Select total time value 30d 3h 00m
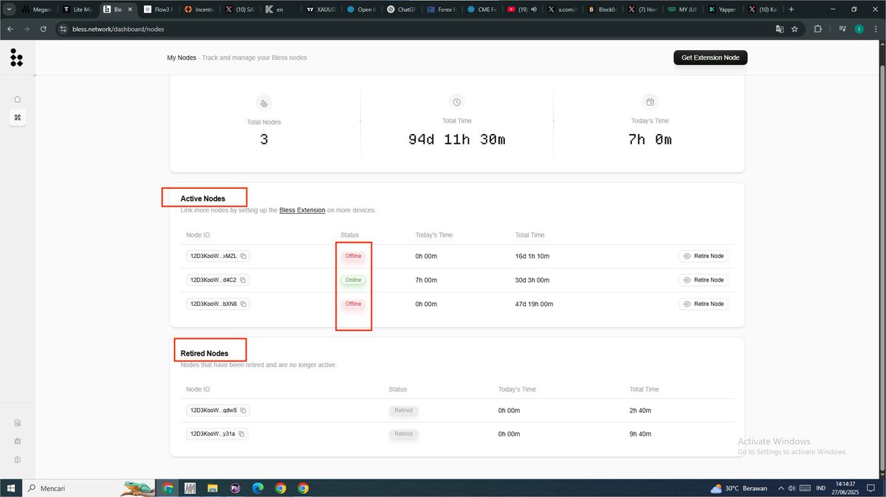 pyautogui.click(x=533, y=280)
